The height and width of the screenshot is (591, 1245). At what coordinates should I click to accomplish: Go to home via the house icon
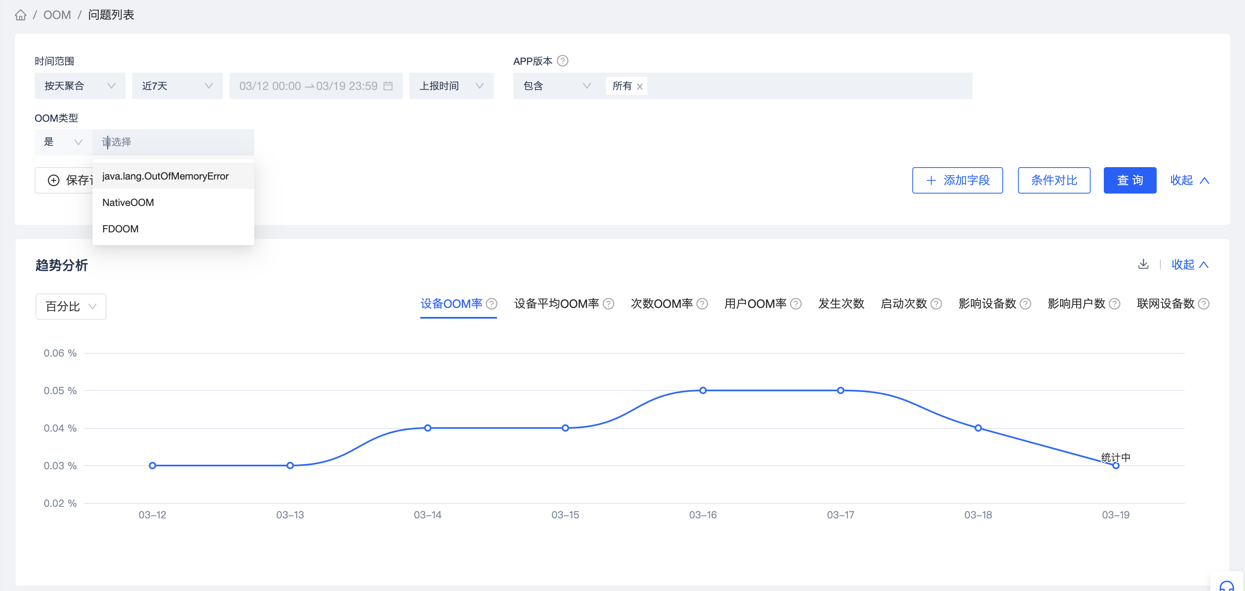click(x=20, y=15)
